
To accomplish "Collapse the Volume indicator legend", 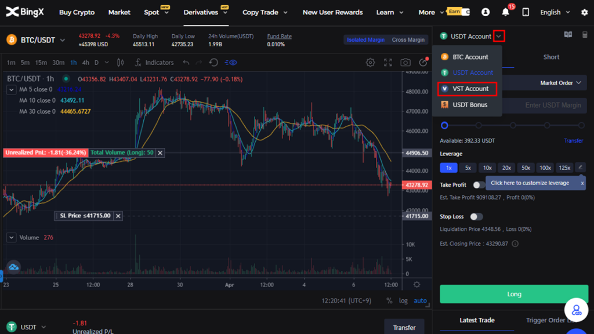I will pyautogui.click(x=12, y=237).
